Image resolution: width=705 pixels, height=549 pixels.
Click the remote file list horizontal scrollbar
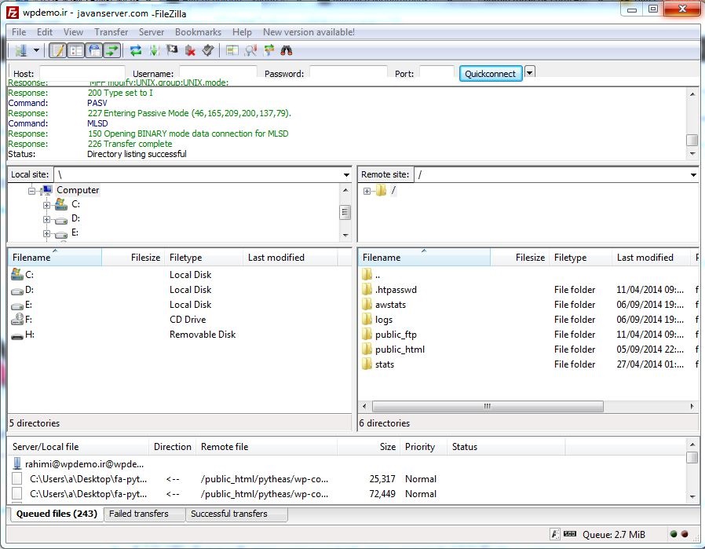pyautogui.click(x=487, y=407)
